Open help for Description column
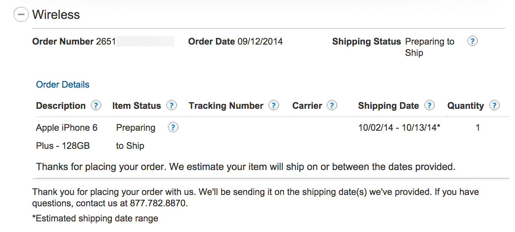Screen dimensions: 515x232 96,105
